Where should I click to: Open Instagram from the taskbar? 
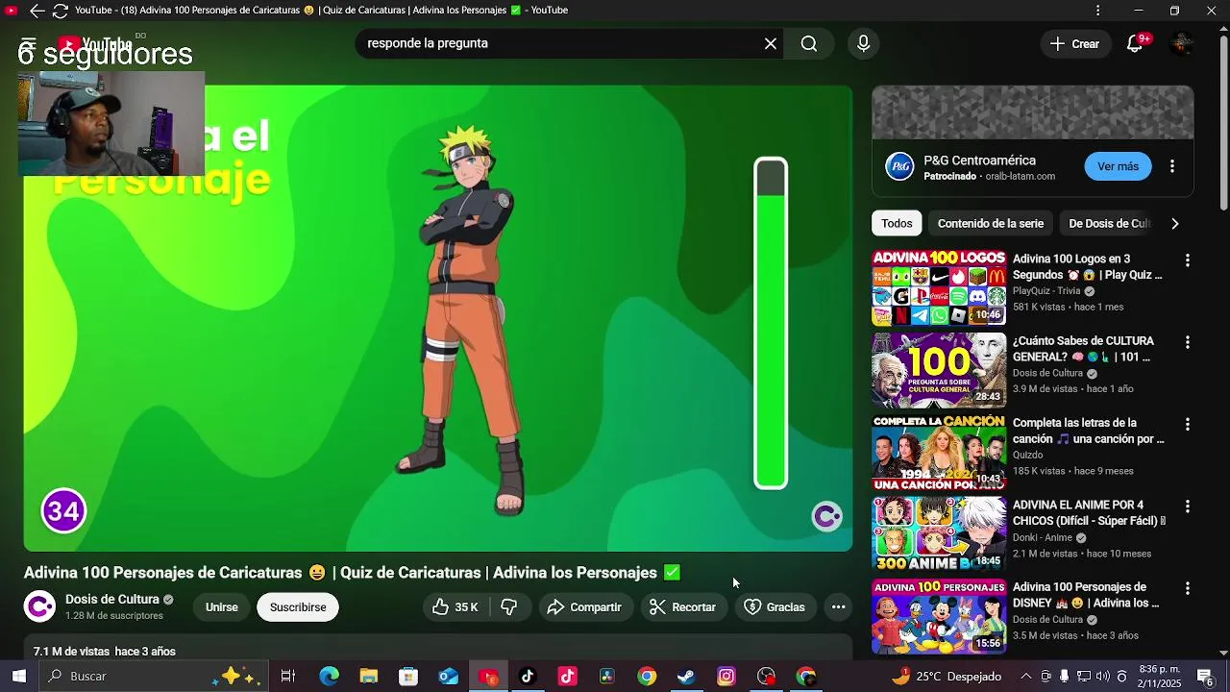coord(726,677)
